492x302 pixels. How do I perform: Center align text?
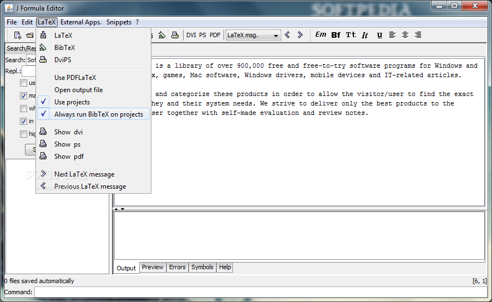click(405, 35)
